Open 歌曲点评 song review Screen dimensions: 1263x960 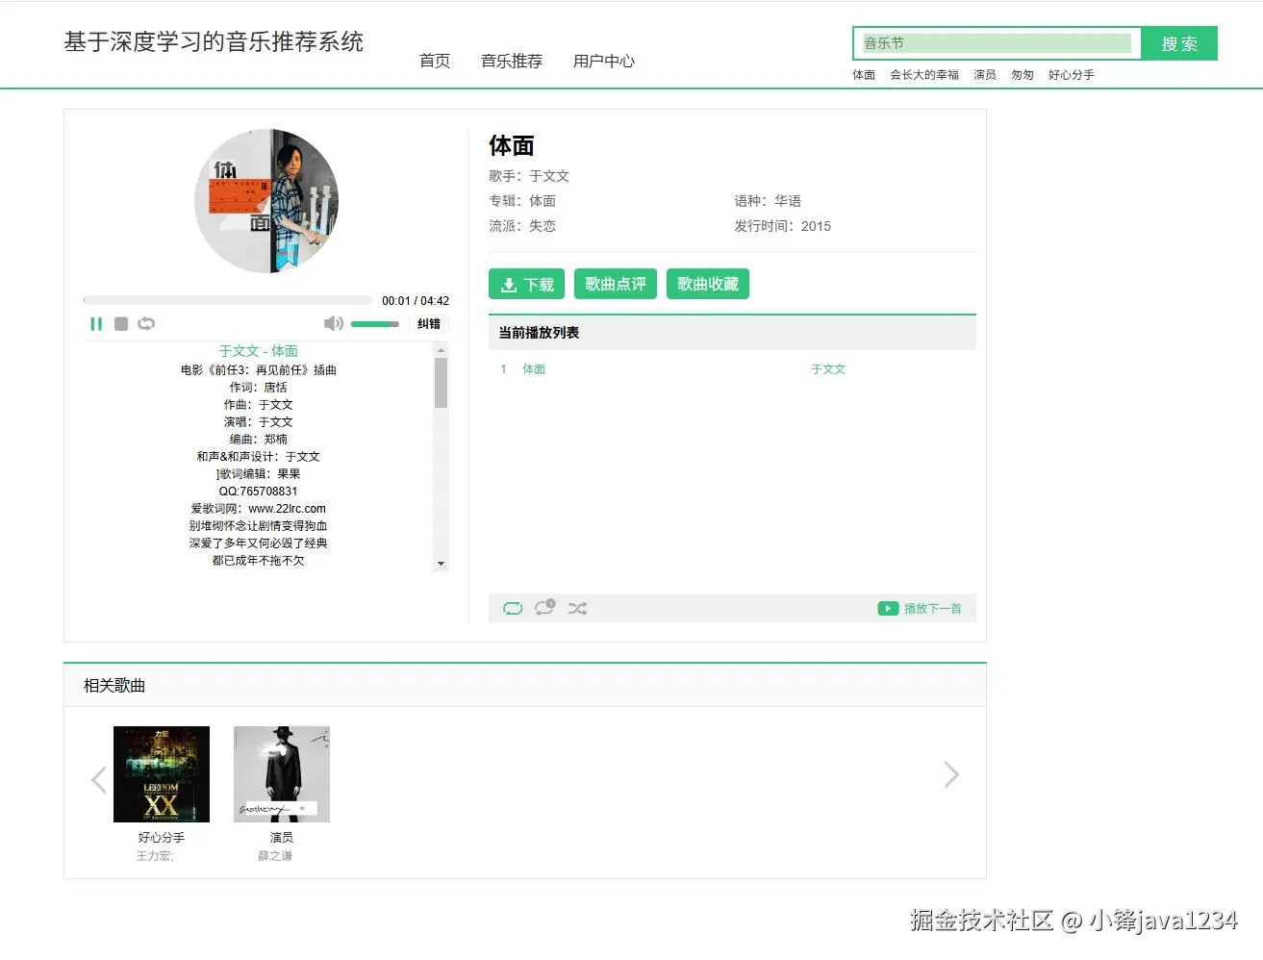[616, 284]
